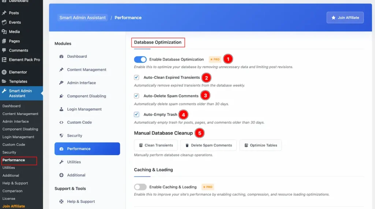Click the Performance module gauge icon
Viewport: 375px width, 209px height.
[62, 149]
